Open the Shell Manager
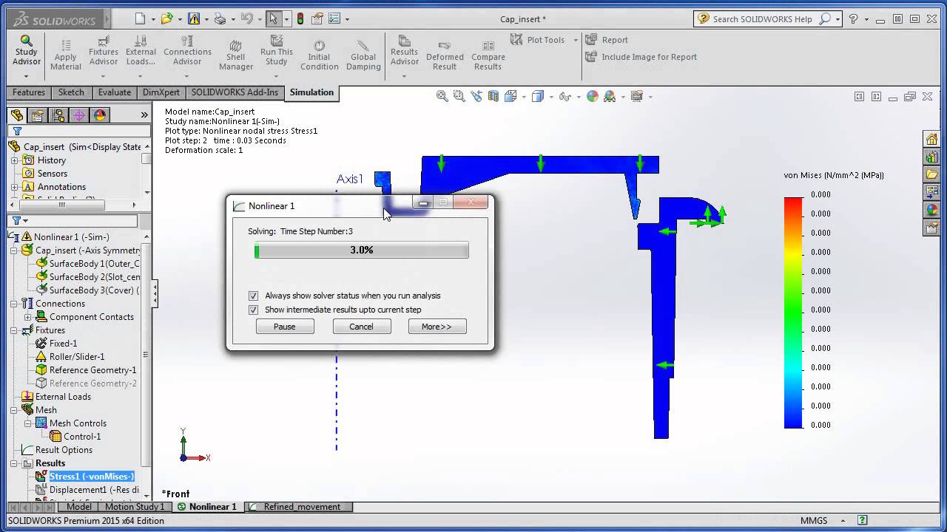This screenshot has width=947, height=532. coord(236,55)
